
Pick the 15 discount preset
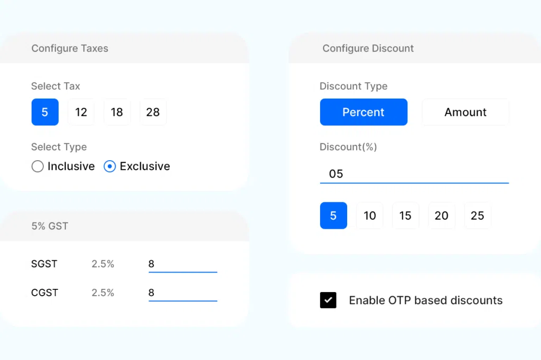[405, 216]
